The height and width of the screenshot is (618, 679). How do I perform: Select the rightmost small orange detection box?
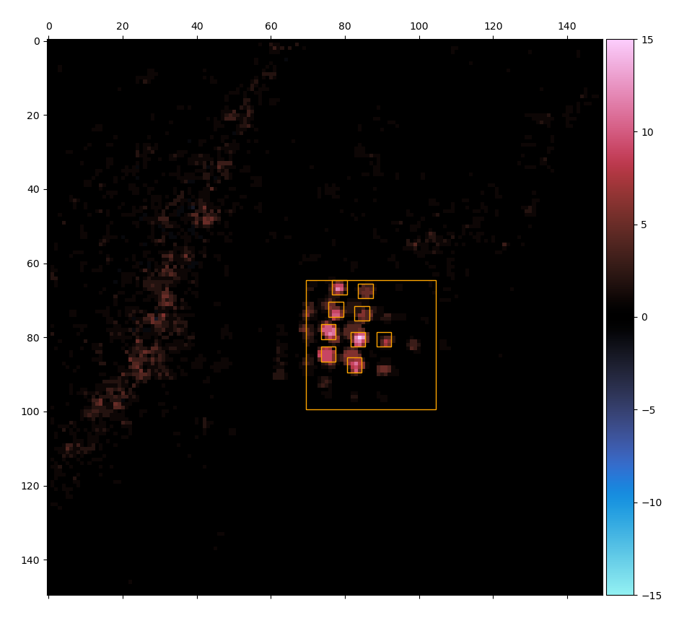point(384,339)
